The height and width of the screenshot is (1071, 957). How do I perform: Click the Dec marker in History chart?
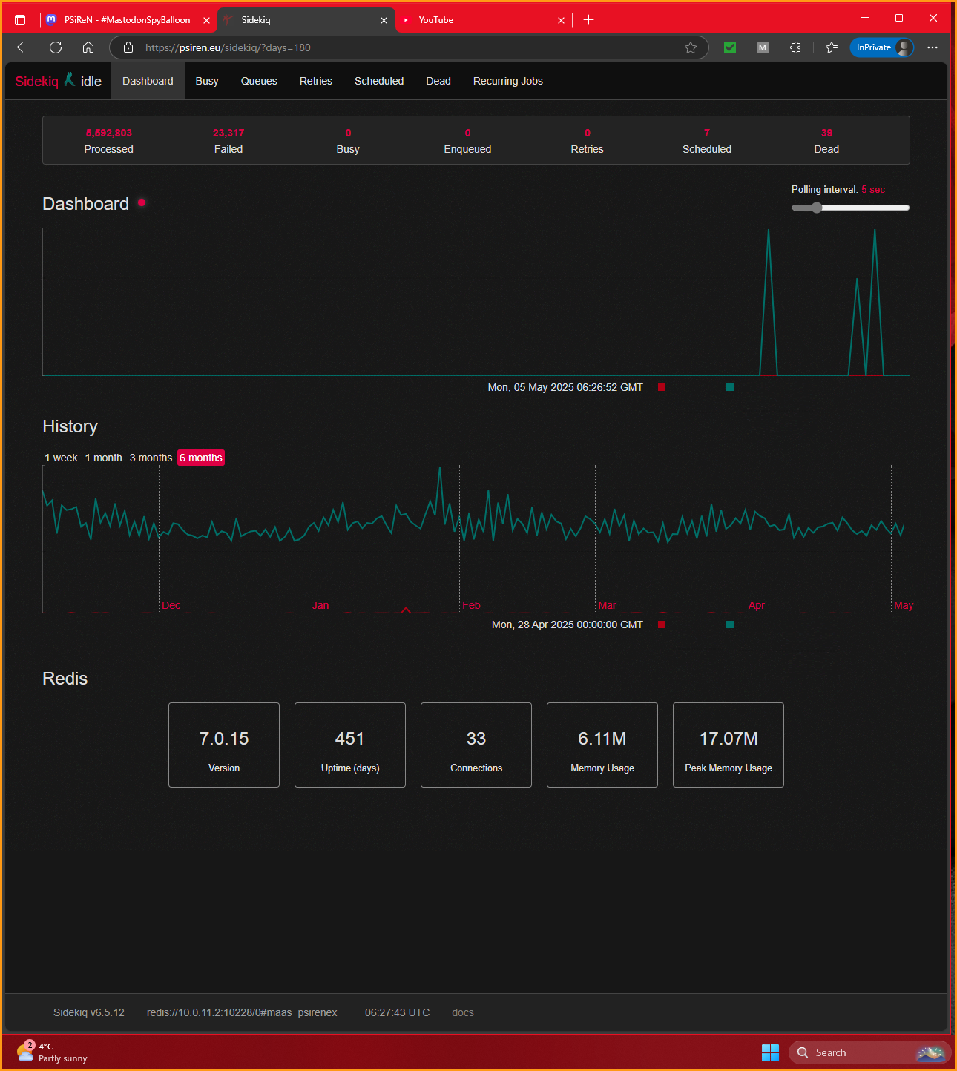click(171, 605)
